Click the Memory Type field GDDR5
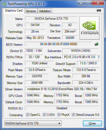Screen dimensions: 106x130 coord(37,76)
